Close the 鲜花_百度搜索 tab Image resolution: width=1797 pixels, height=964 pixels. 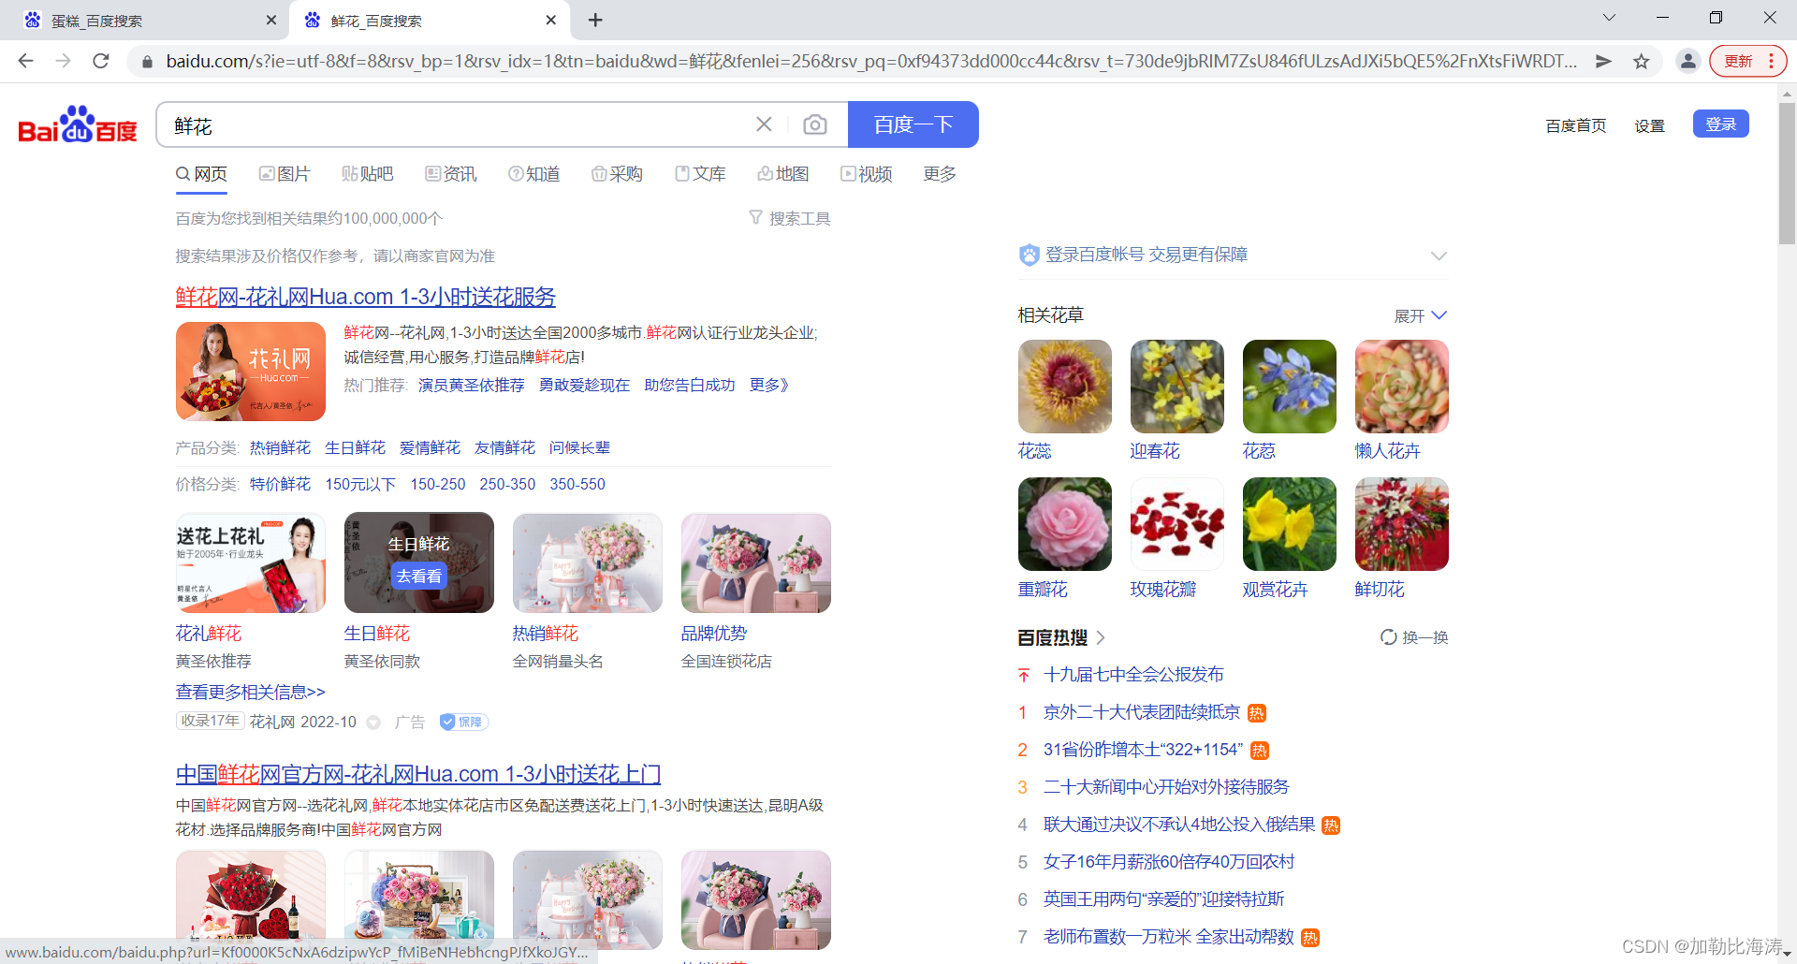coord(550,20)
